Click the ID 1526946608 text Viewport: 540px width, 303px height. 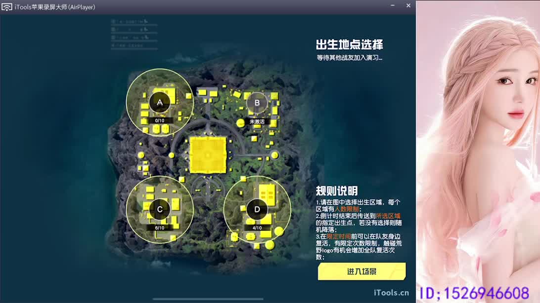(474, 293)
